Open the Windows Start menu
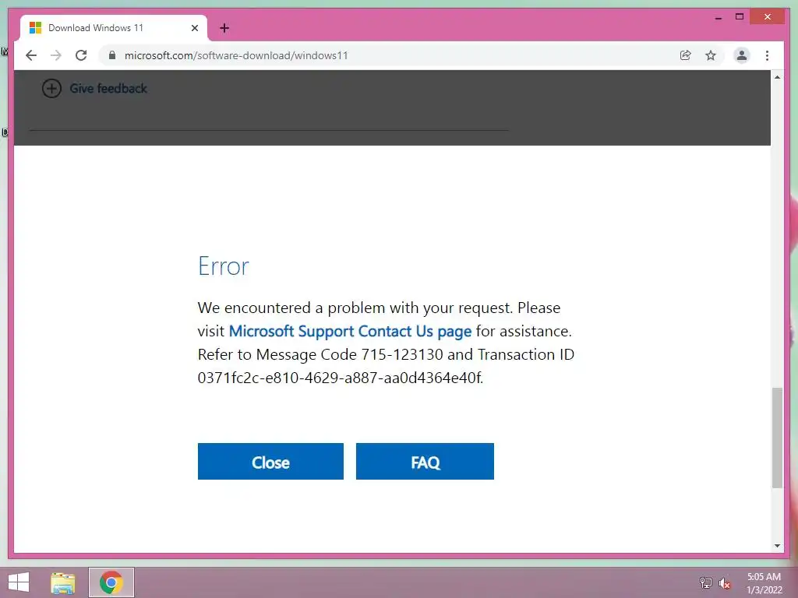The width and height of the screenshot is (798, 598). 19,582
